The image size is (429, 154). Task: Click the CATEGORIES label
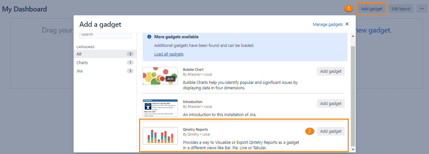click(85, 47)
